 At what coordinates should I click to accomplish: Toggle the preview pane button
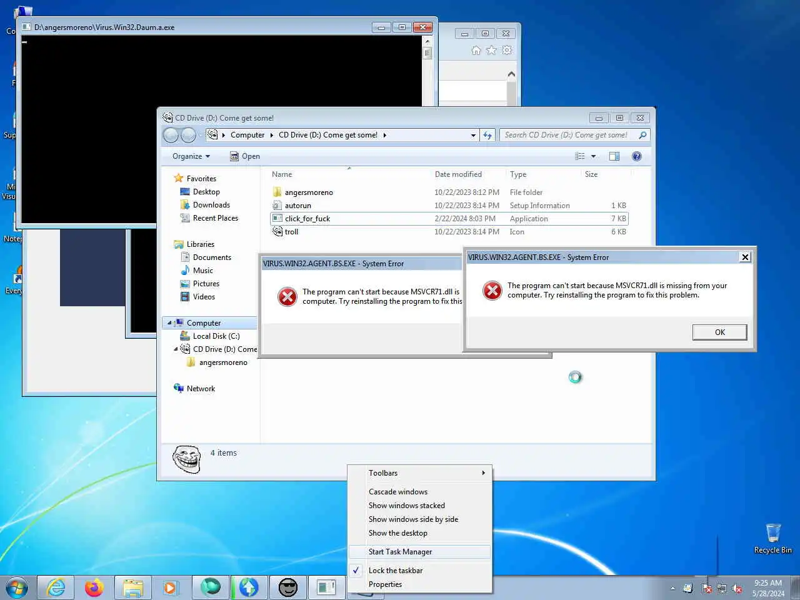point(614,156)
